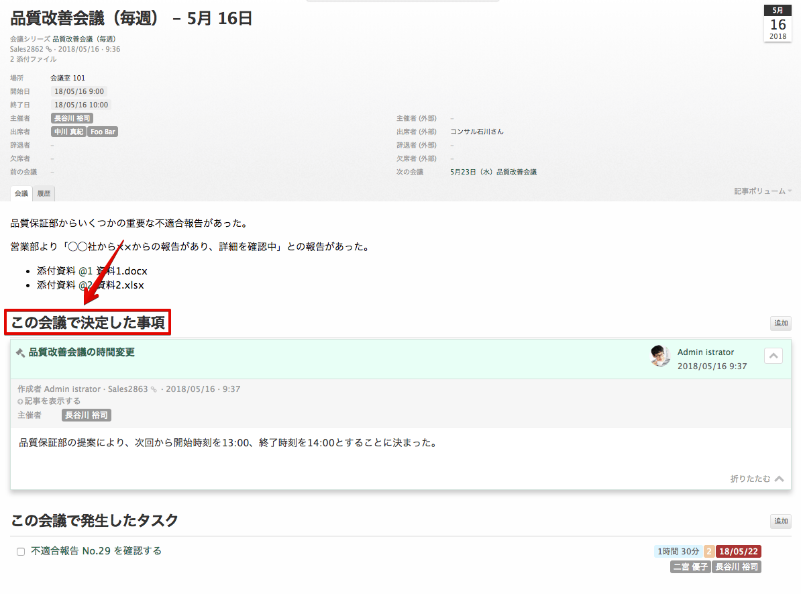Click the 中川 真紀 attendee tag
Screen dimensions: 801x594
69,132
